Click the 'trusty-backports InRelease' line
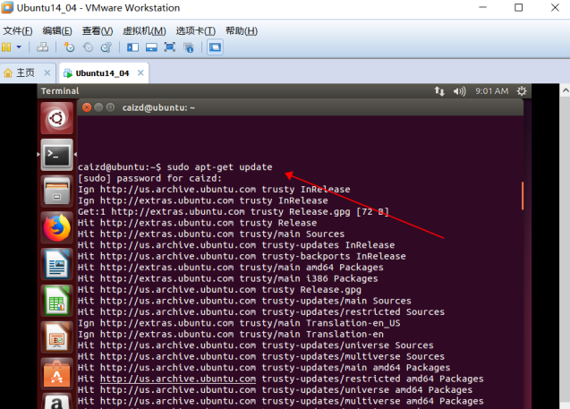570x409 pixels. tap(242, 256)
